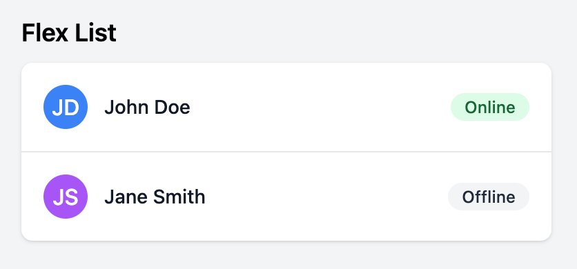Click the word Flex in the heading
The height and width of the screenshot is (269, 577).
pyautogui.click(x=46, y=33)
